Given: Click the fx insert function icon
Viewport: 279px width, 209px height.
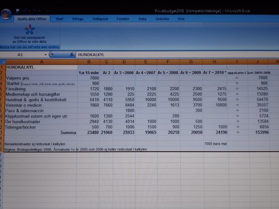Looking at the screenshot, I should coord(72,55).
